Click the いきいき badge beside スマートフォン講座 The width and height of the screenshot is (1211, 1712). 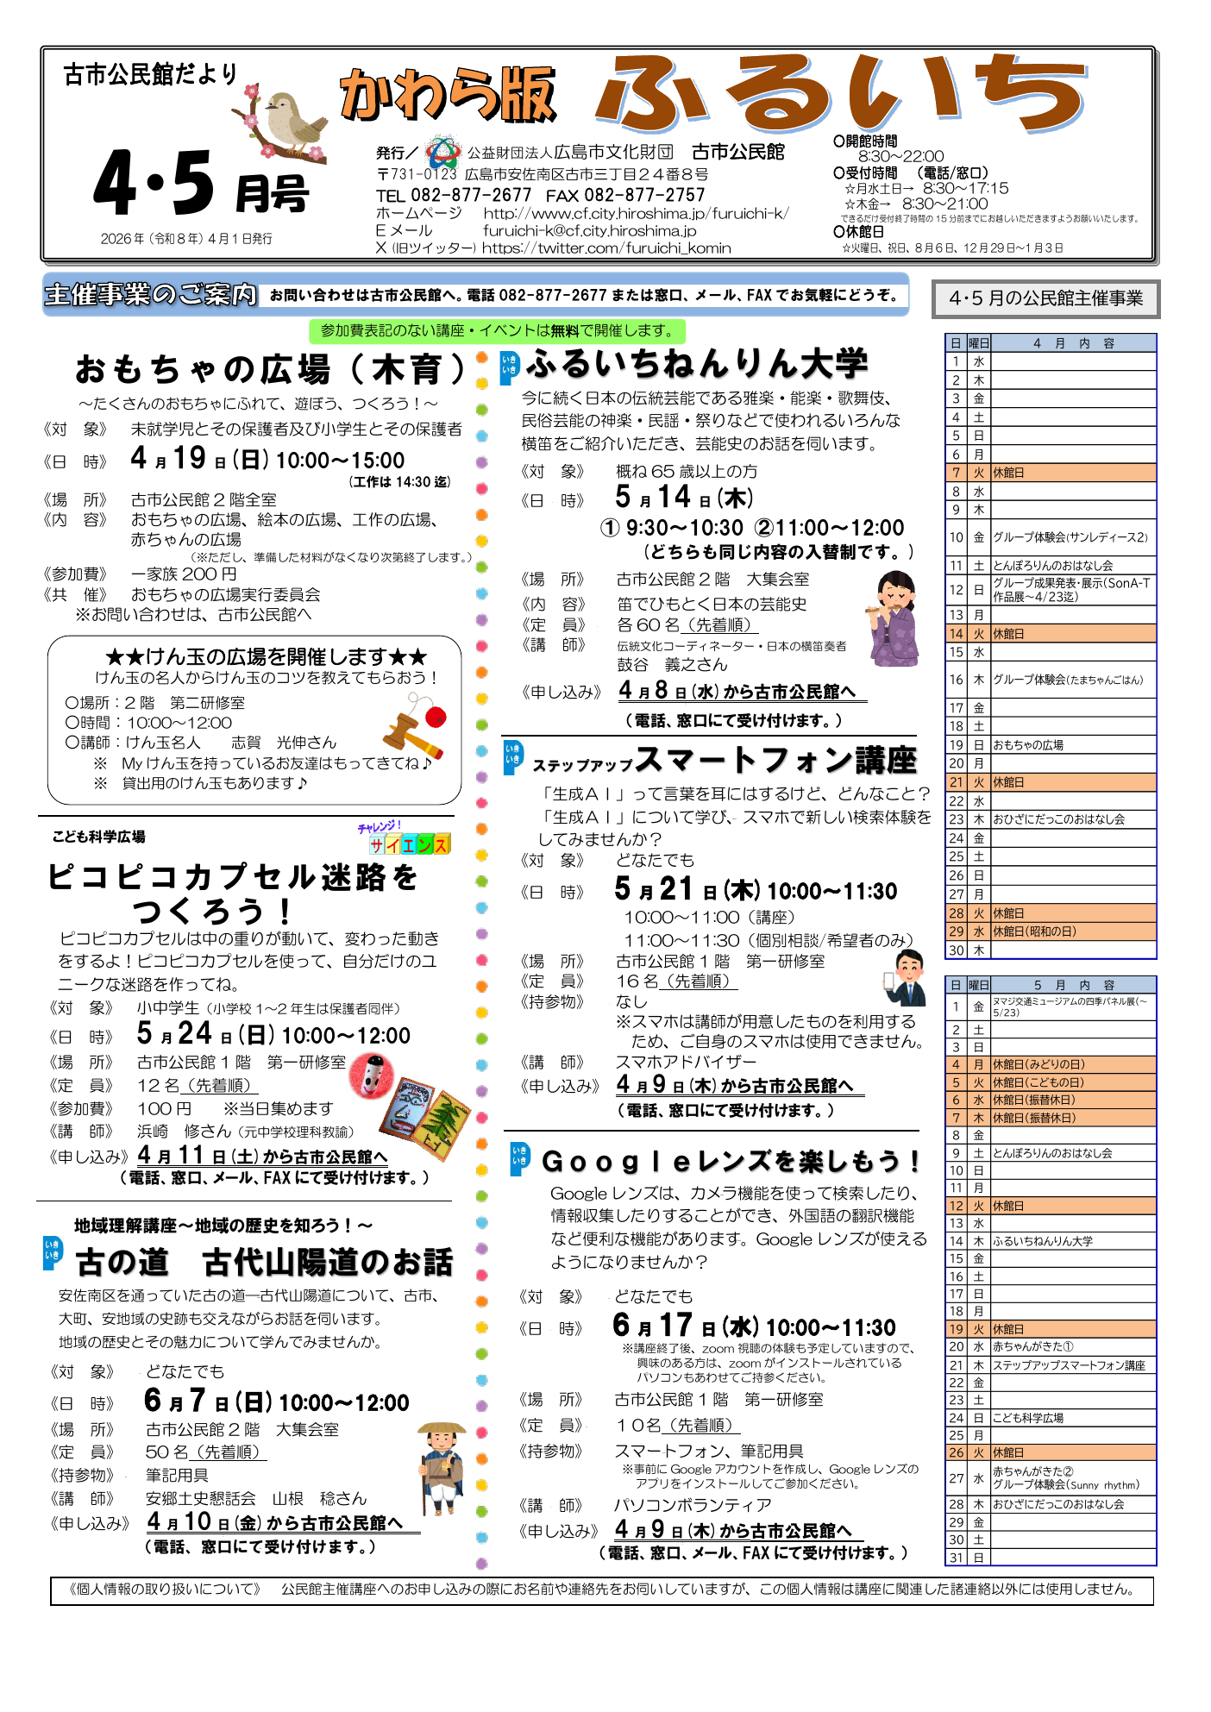click(x=512, y=758)
